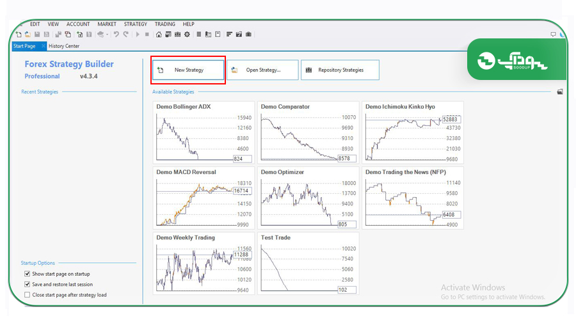Click the folder icon beside the Available Strategies line

[560, 92]
